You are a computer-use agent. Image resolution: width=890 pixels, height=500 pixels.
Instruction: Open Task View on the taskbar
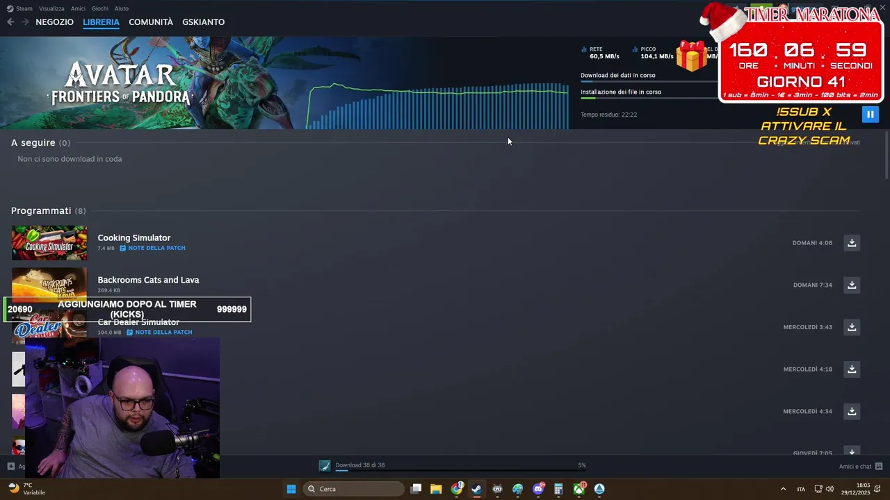[416, 489]
